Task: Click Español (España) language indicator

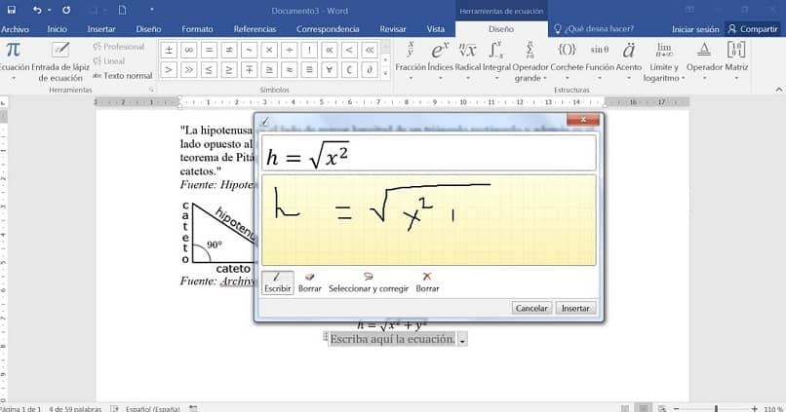Action: (152, 408)
